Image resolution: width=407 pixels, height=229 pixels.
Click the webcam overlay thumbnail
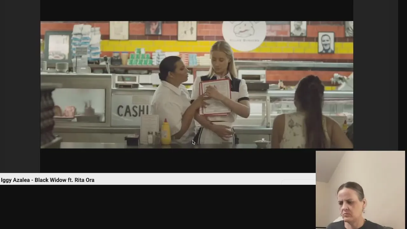pyautogui.click(x=361, y=190)
